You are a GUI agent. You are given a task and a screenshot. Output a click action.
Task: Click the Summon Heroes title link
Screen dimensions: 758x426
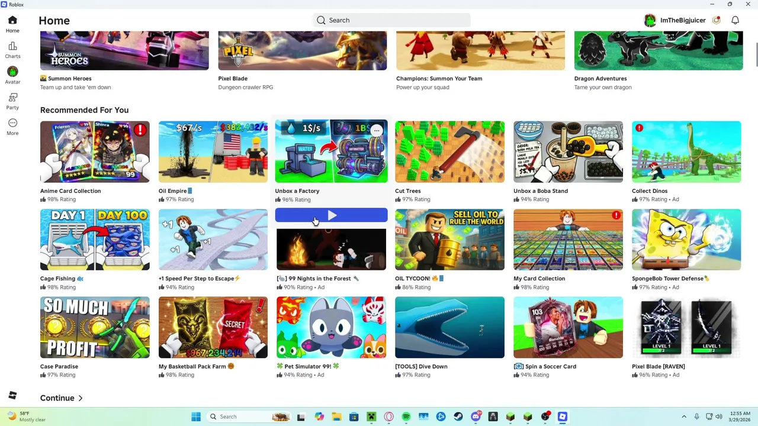click(66, 78)
